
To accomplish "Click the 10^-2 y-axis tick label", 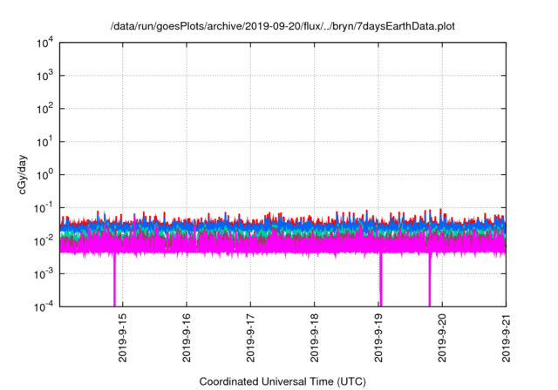I will click(44, 241).
